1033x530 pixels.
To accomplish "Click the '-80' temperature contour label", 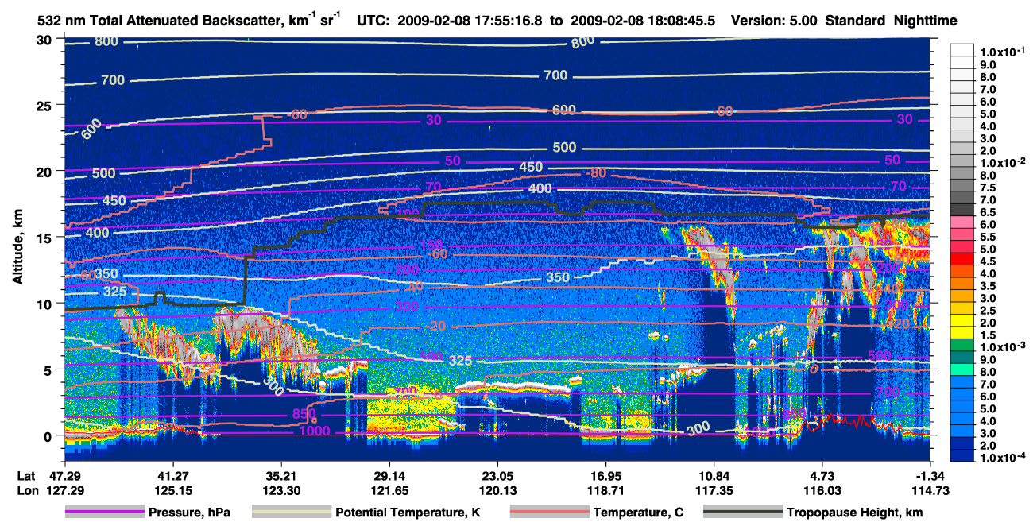I will click(595, 173).
